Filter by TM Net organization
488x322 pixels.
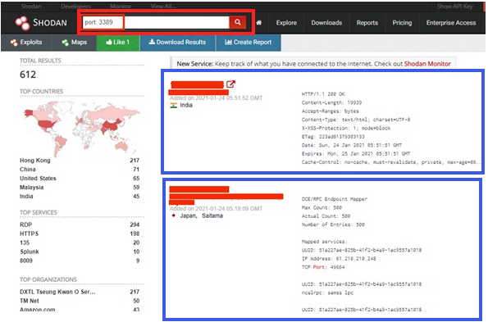pyautogui.click(x=30, y=301)
